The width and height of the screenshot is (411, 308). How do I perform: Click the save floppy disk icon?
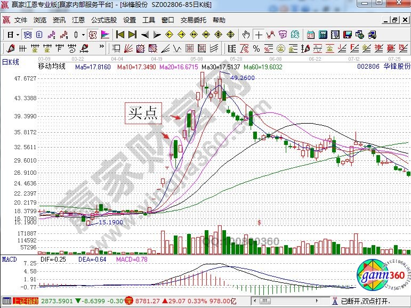click(x=348, y=35)
